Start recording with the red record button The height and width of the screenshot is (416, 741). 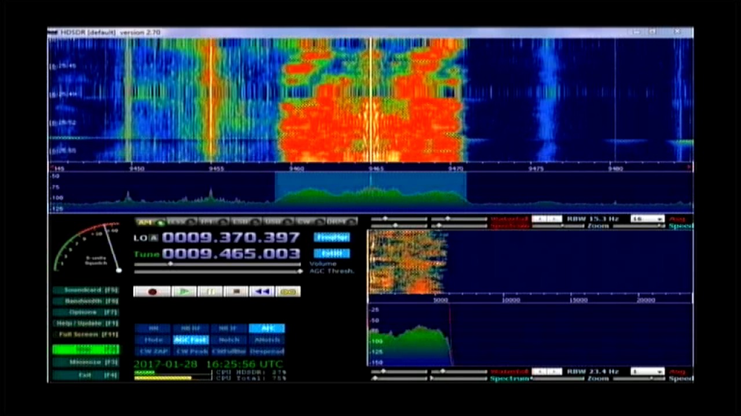[x=152, y=292]
